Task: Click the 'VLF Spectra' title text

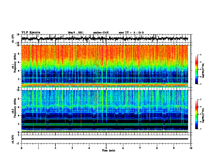Action: click(31, 33)
